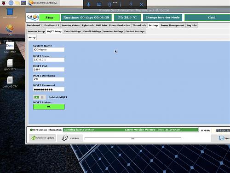Click Change Inverter Mode button
Screen dimensions: 230x173
162,18
